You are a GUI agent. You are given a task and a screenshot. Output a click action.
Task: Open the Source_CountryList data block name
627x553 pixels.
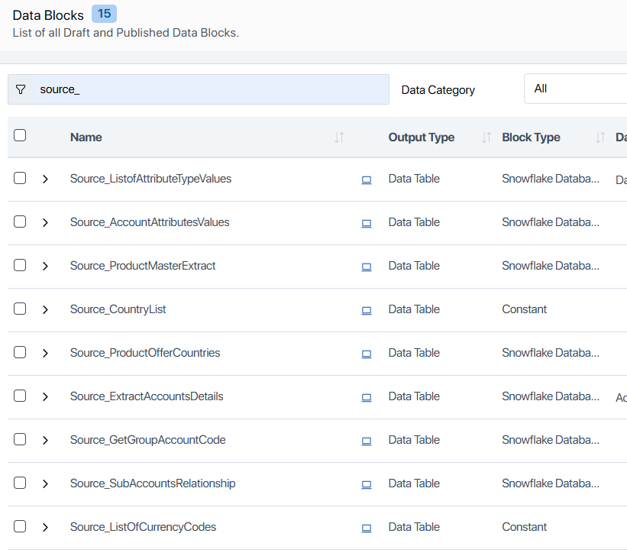118,309
